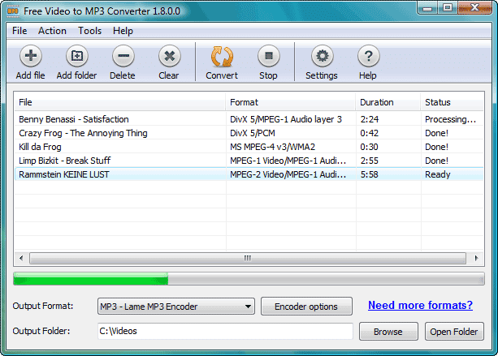Click the Add folder icon

tap(77, 56)
